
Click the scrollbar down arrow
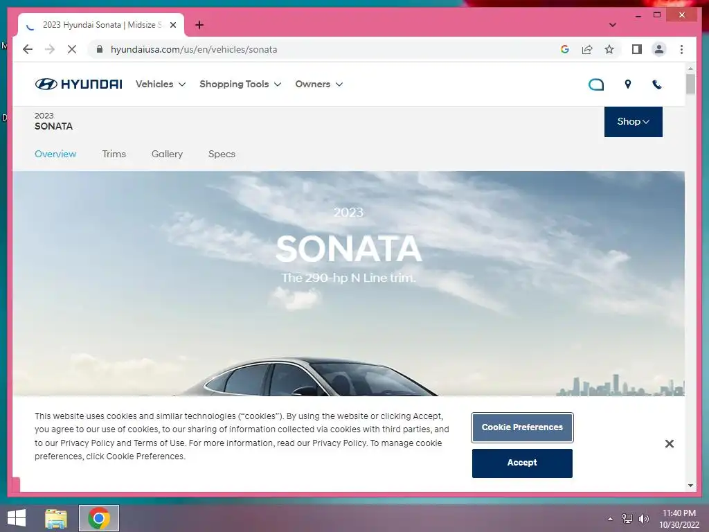(x=690, y=486)
